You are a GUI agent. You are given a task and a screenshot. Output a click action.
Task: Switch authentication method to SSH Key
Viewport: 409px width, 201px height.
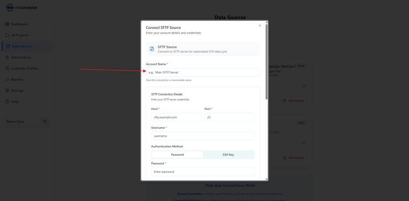click(228, 155)
